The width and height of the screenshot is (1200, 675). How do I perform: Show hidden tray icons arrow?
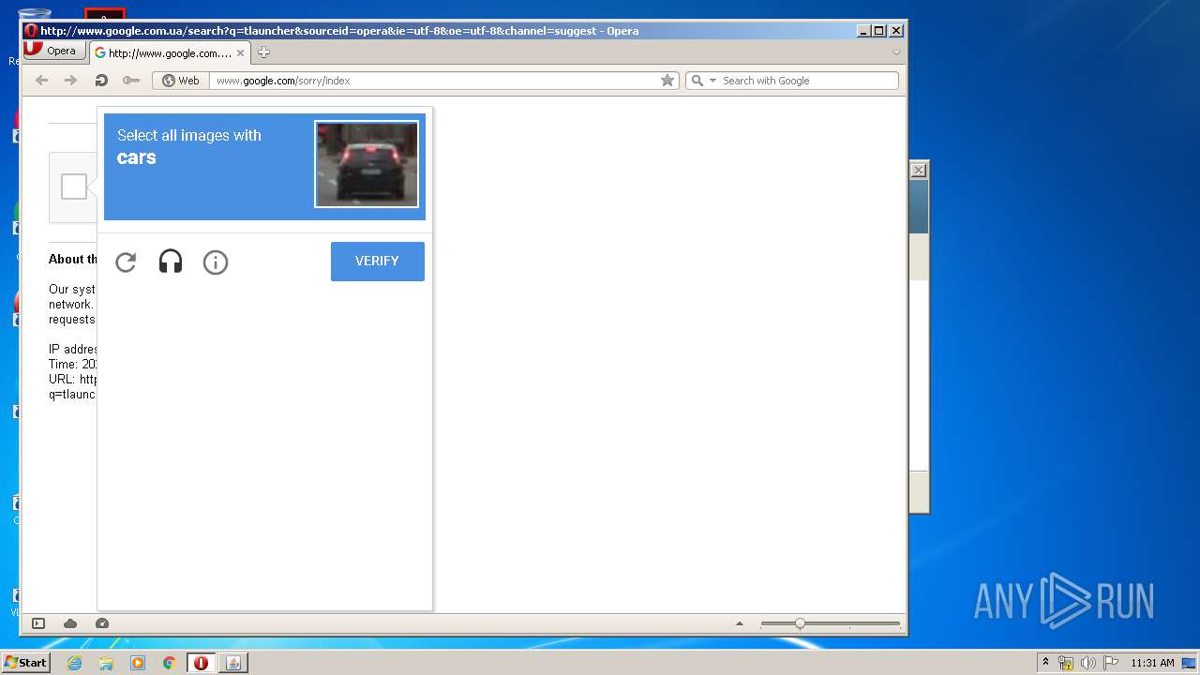tap(1045, 663)
